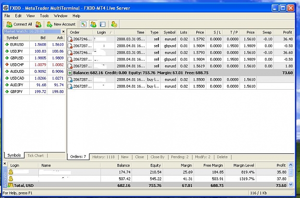This screenshot has height=198, width=300.
Task: Click the New Account toolbar button
Action: click(61, 24)
